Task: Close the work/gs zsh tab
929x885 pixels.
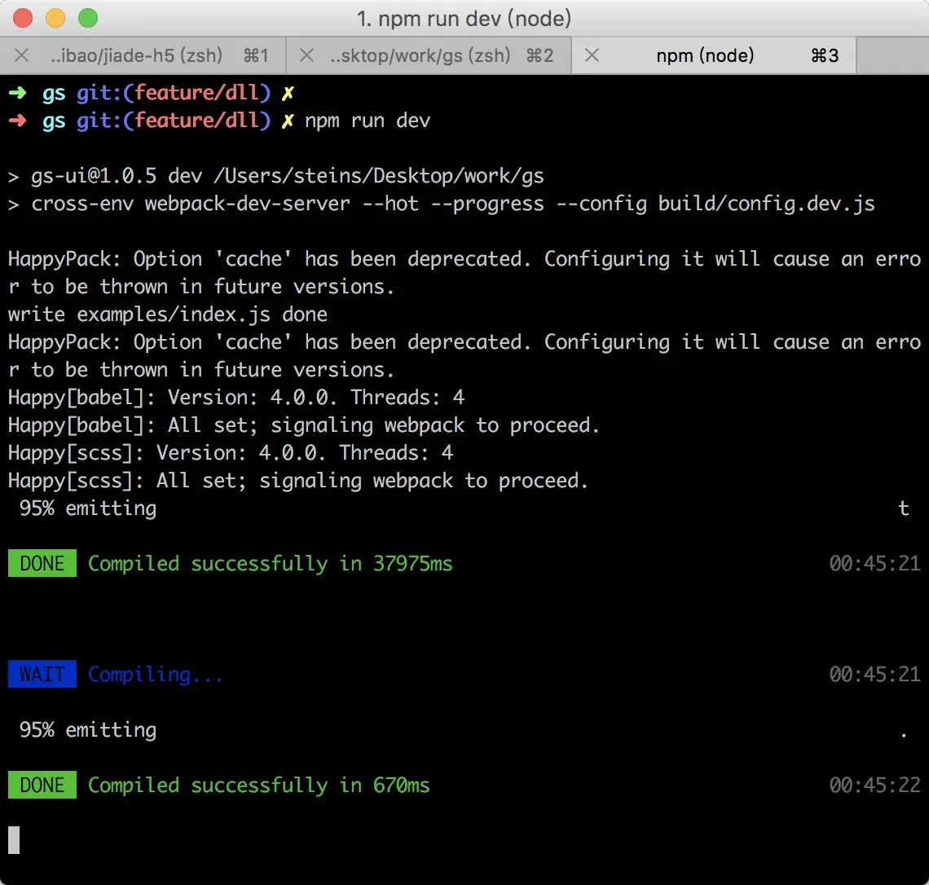Action: pos(306,55)
